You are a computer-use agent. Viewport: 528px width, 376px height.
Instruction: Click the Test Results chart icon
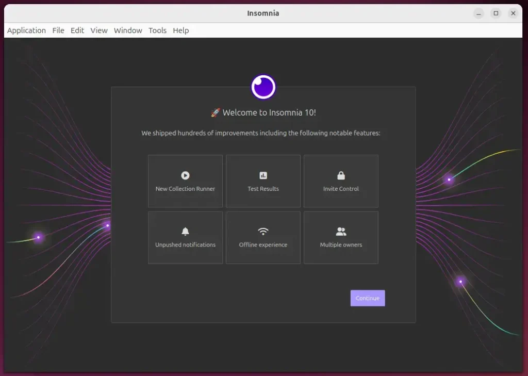click(x=263, y=175)
